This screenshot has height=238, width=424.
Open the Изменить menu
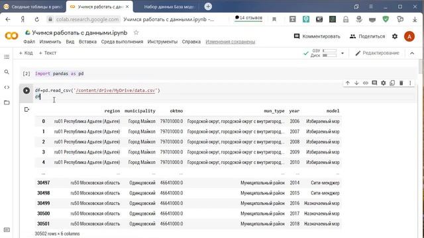point(50,42)
